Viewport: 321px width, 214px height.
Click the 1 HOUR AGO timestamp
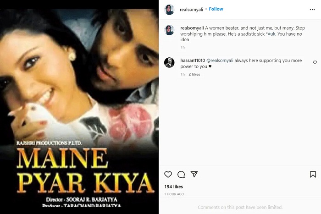(x=174, y=194)
